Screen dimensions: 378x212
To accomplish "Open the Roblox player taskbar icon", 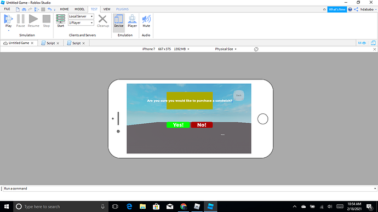I will pyautogui.click(x=197, y=207).
